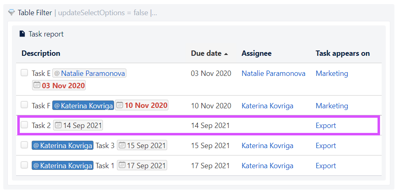Open Natalie Paramonova assignee link
401x192 pixels.
tap(273, 73)
